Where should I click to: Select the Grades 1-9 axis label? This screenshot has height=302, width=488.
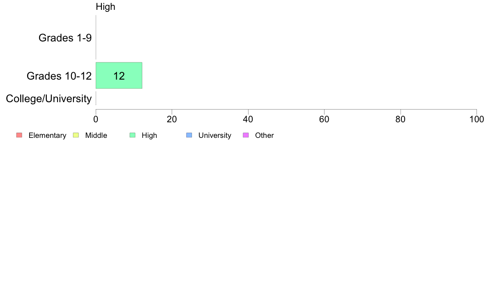(65, 38)
